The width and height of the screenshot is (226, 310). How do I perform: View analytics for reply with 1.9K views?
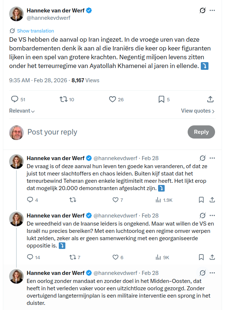[158, 200]
